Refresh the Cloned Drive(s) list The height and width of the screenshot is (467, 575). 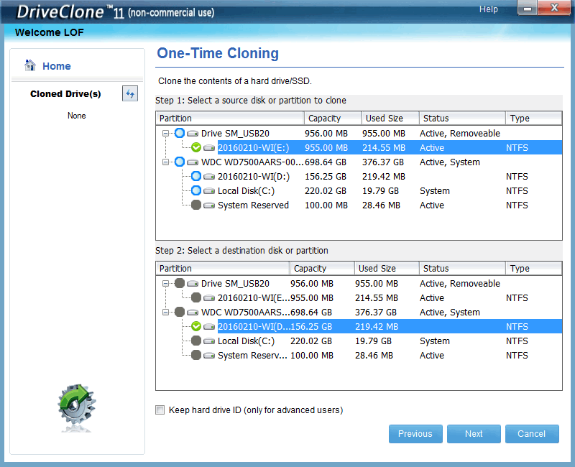pyautogui.click(x=130, y=94)
